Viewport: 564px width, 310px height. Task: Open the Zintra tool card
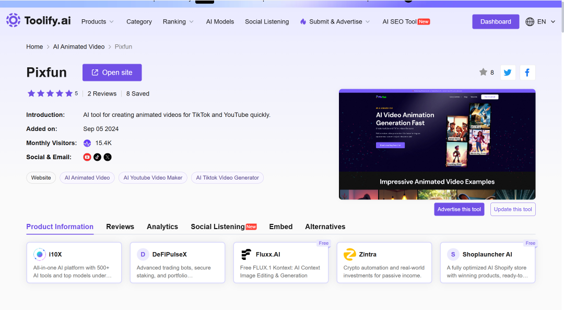click(384, 263)
